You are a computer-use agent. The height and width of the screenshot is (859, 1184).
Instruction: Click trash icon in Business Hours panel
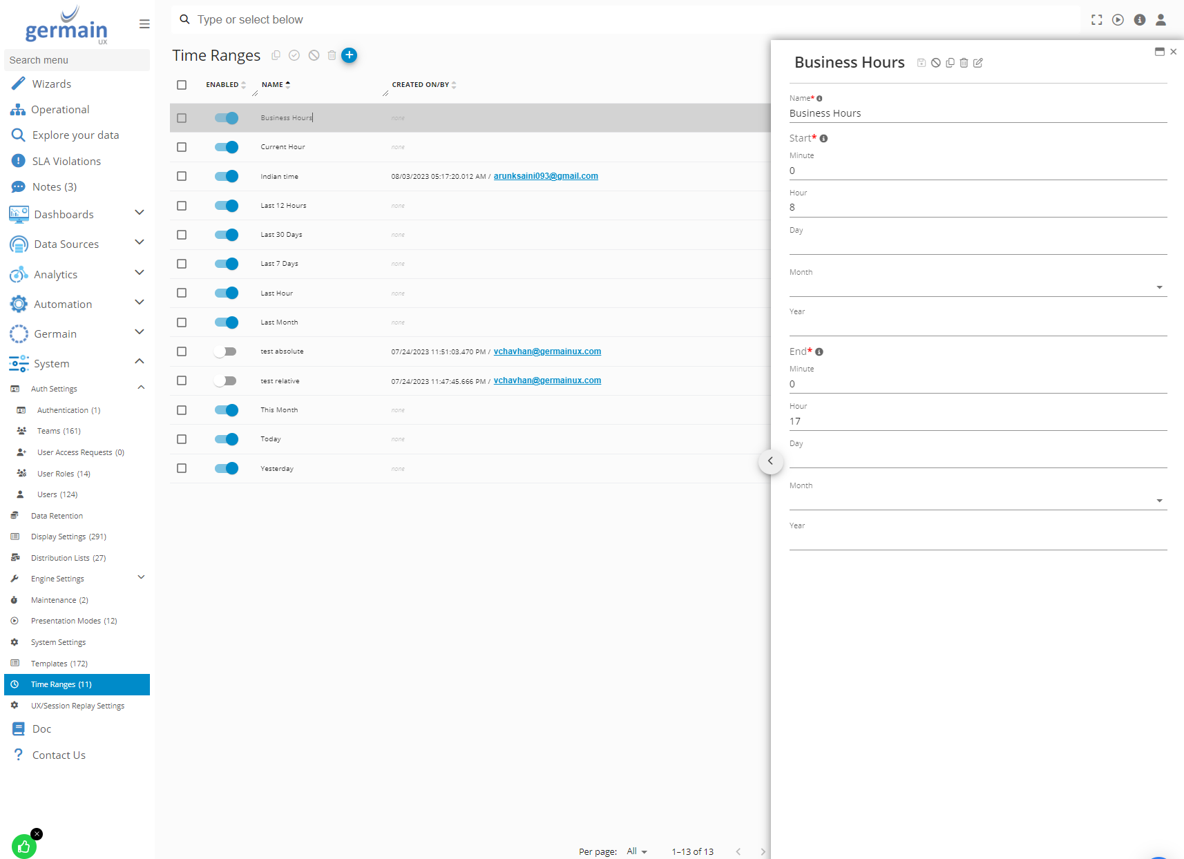click(964, 63)
